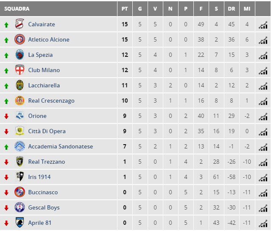Click the green up arrow beside Accademia Sandonatese
This screenshot has height=232, width=271.
(6, 147)
